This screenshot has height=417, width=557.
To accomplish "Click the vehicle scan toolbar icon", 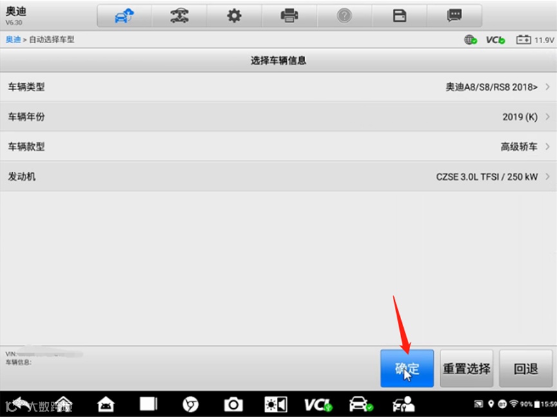I will pos(180,16).
